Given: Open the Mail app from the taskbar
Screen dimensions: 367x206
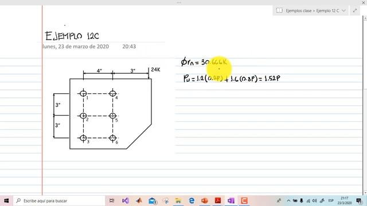Looking at the screenshot, I should pos(153,201).
